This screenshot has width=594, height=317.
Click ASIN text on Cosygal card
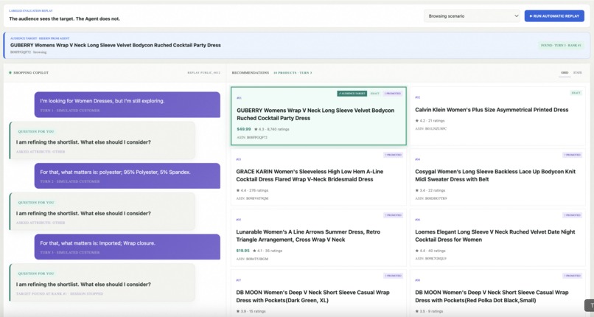coord(430,198)
